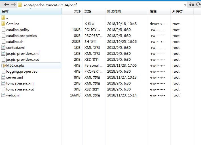Click the 13KB size of catalina.policy
201x145 pixels.
click(76, 30)
